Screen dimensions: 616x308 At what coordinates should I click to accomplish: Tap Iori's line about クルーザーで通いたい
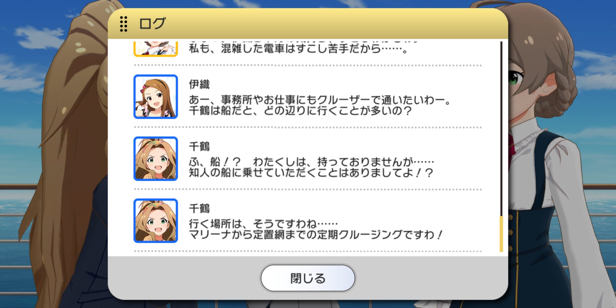pos(320,100)
